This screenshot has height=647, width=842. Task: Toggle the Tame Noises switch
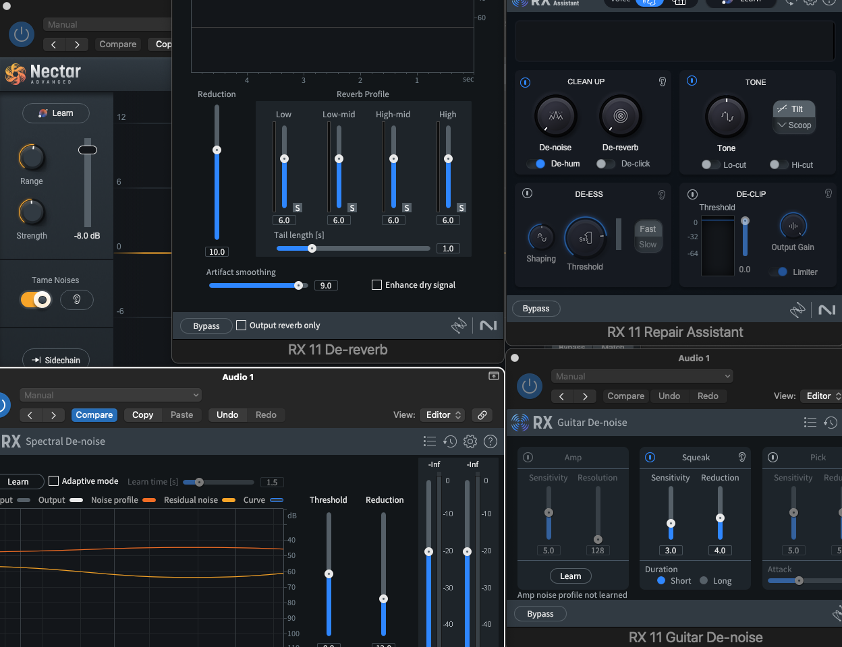(x=36, y=300)
